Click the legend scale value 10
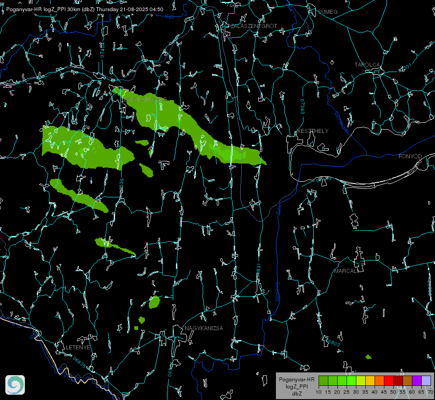 (x=319, y=392)
